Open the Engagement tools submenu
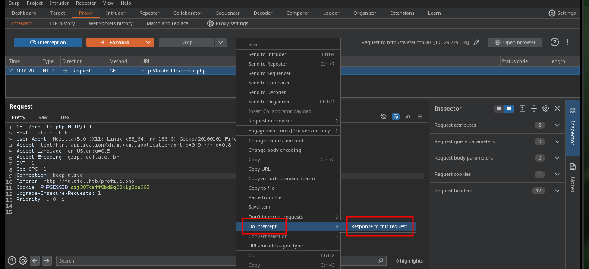This screenshot has height=269, width=589. pos(288,131)
